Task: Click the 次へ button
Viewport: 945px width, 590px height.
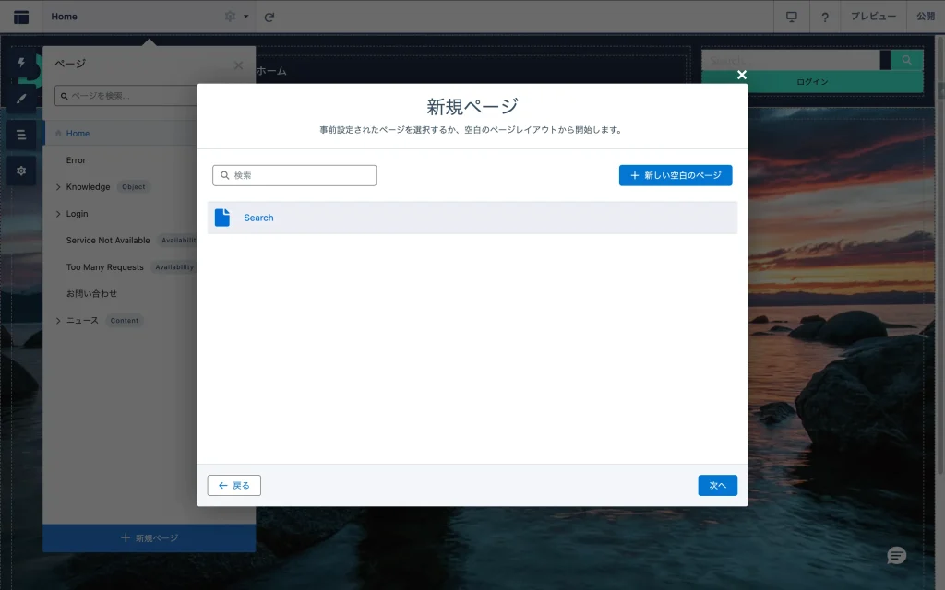Action: 717,485
